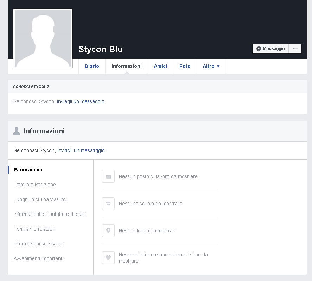The height and width of the screenshot is (281, 312).
Task: Click the Messenger icon in Messaggio button
Action: click(259, 49)
